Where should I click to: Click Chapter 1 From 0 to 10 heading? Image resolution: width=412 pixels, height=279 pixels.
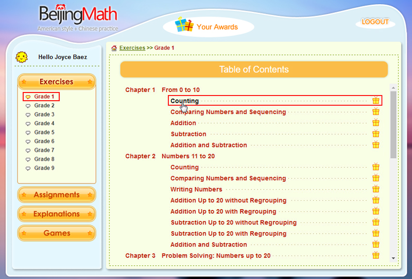coord(162,90)
